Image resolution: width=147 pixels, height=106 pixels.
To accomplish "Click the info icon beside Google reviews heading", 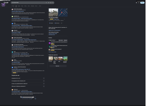I will pos(56,40).
